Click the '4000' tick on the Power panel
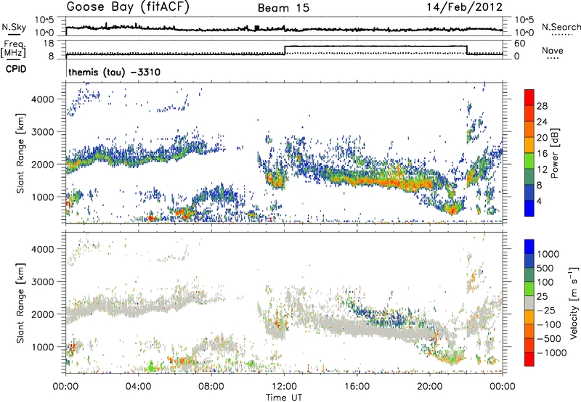 point(42,99)
